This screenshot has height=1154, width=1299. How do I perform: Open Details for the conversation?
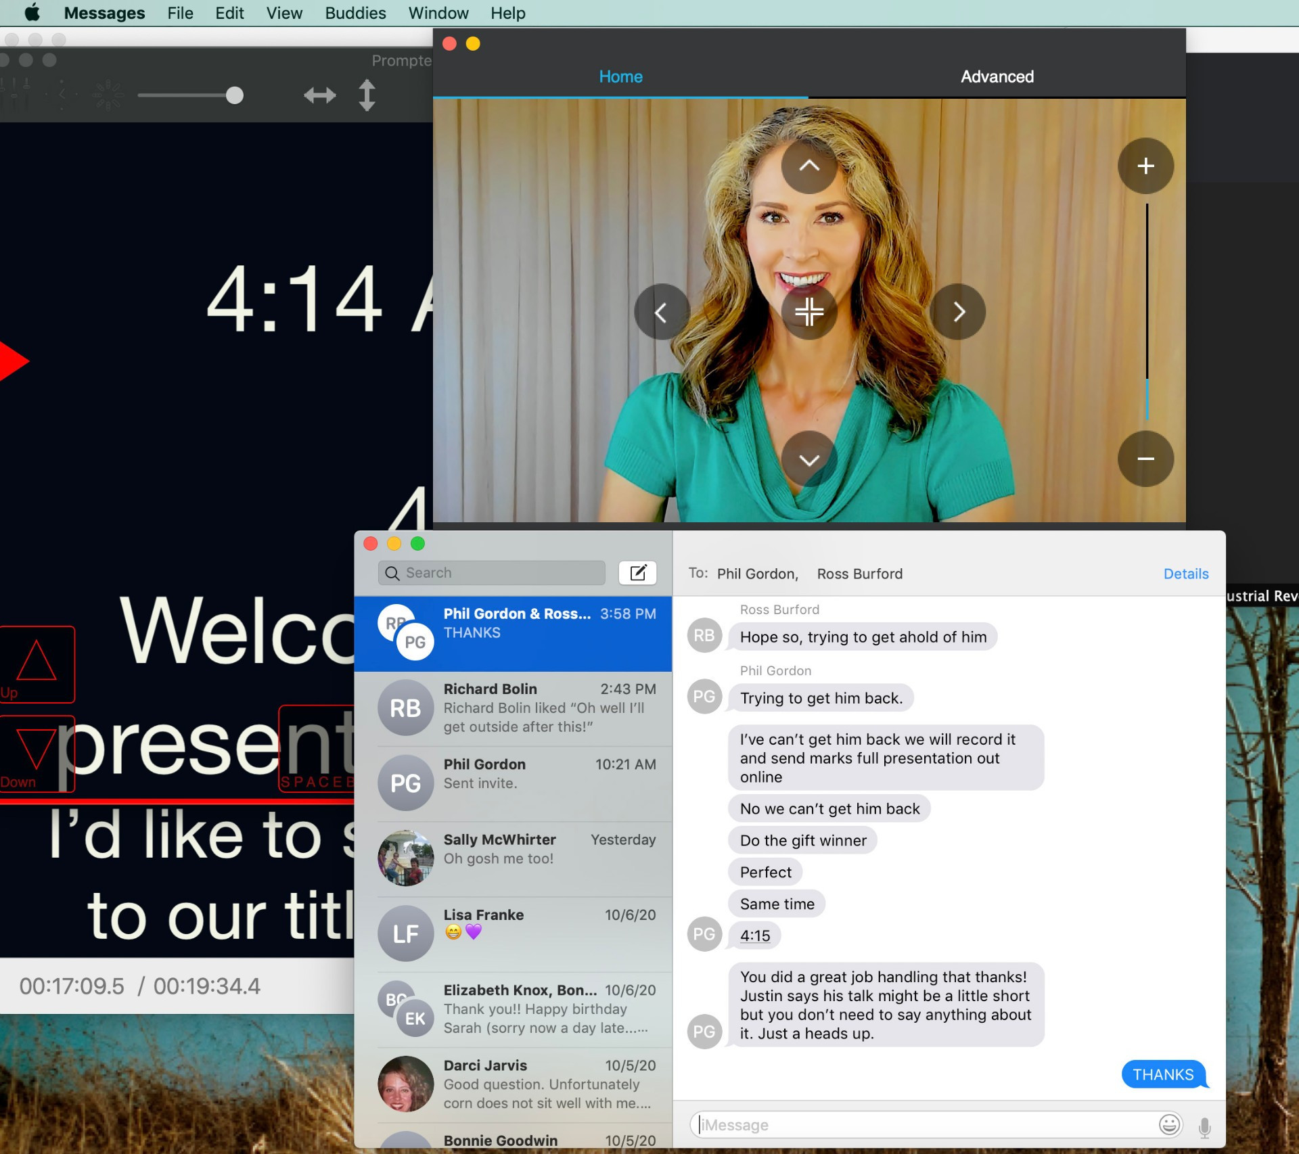click(x=1185, y=574)
